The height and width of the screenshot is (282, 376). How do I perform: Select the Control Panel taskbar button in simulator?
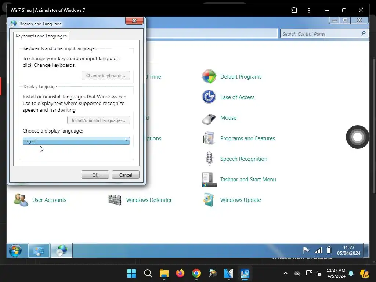(39, 250)
